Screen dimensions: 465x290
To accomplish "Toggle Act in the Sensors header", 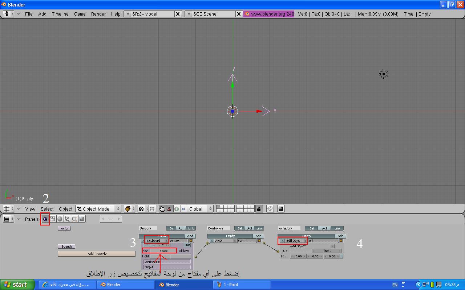I will 181,228.
